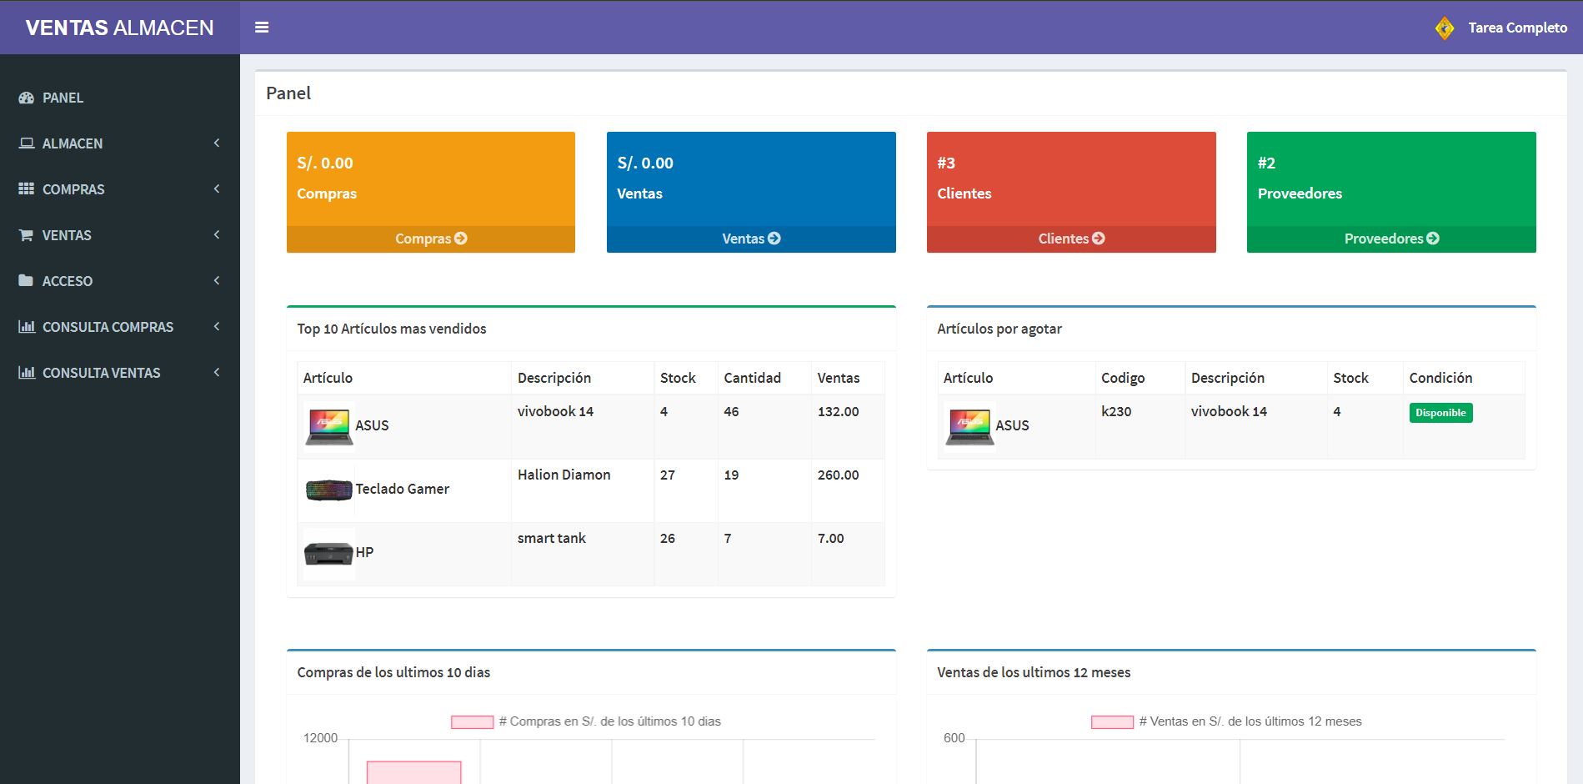Click arrow icon in Compras card footer
Screen dimensions: 1583x784
pos(461,239)
